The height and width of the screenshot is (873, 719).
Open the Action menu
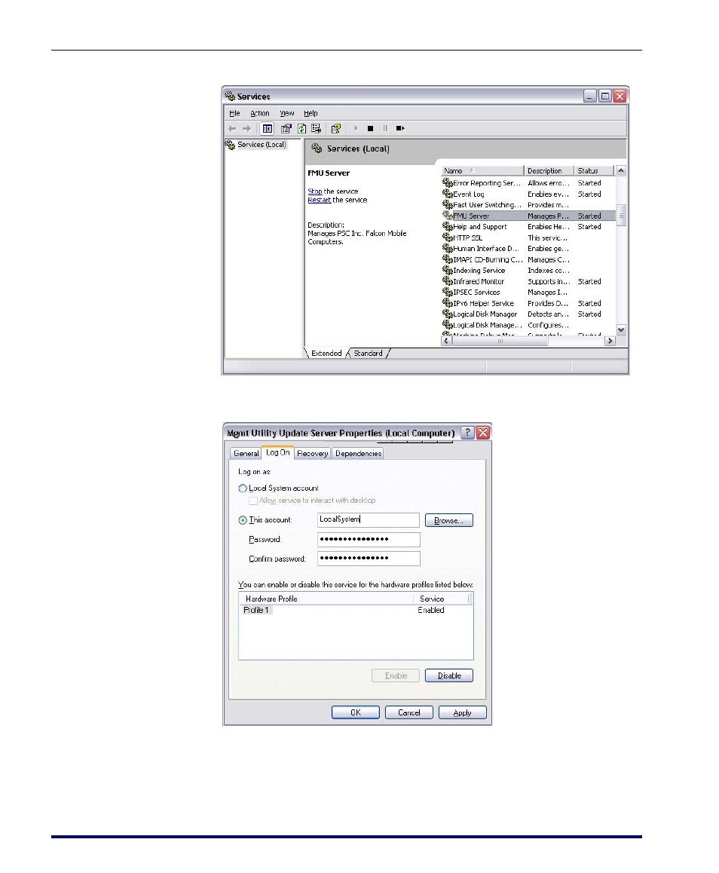click(x=259, y=113)
